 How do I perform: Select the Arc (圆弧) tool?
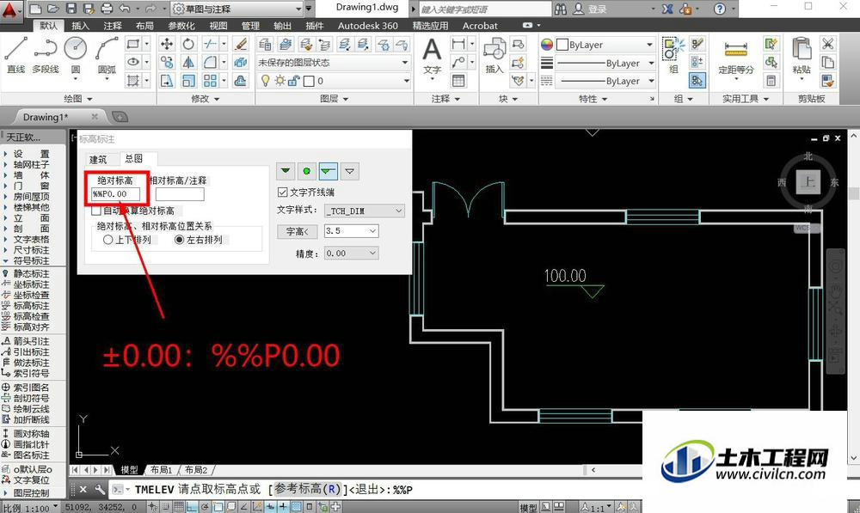tap(107, 54)
